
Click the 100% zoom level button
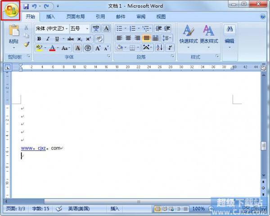tap(198, 209)
